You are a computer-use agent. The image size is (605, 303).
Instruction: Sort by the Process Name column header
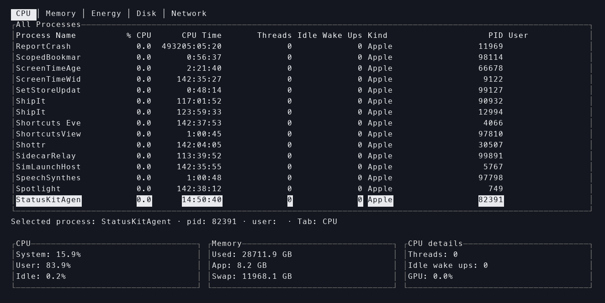pos(46,36)
